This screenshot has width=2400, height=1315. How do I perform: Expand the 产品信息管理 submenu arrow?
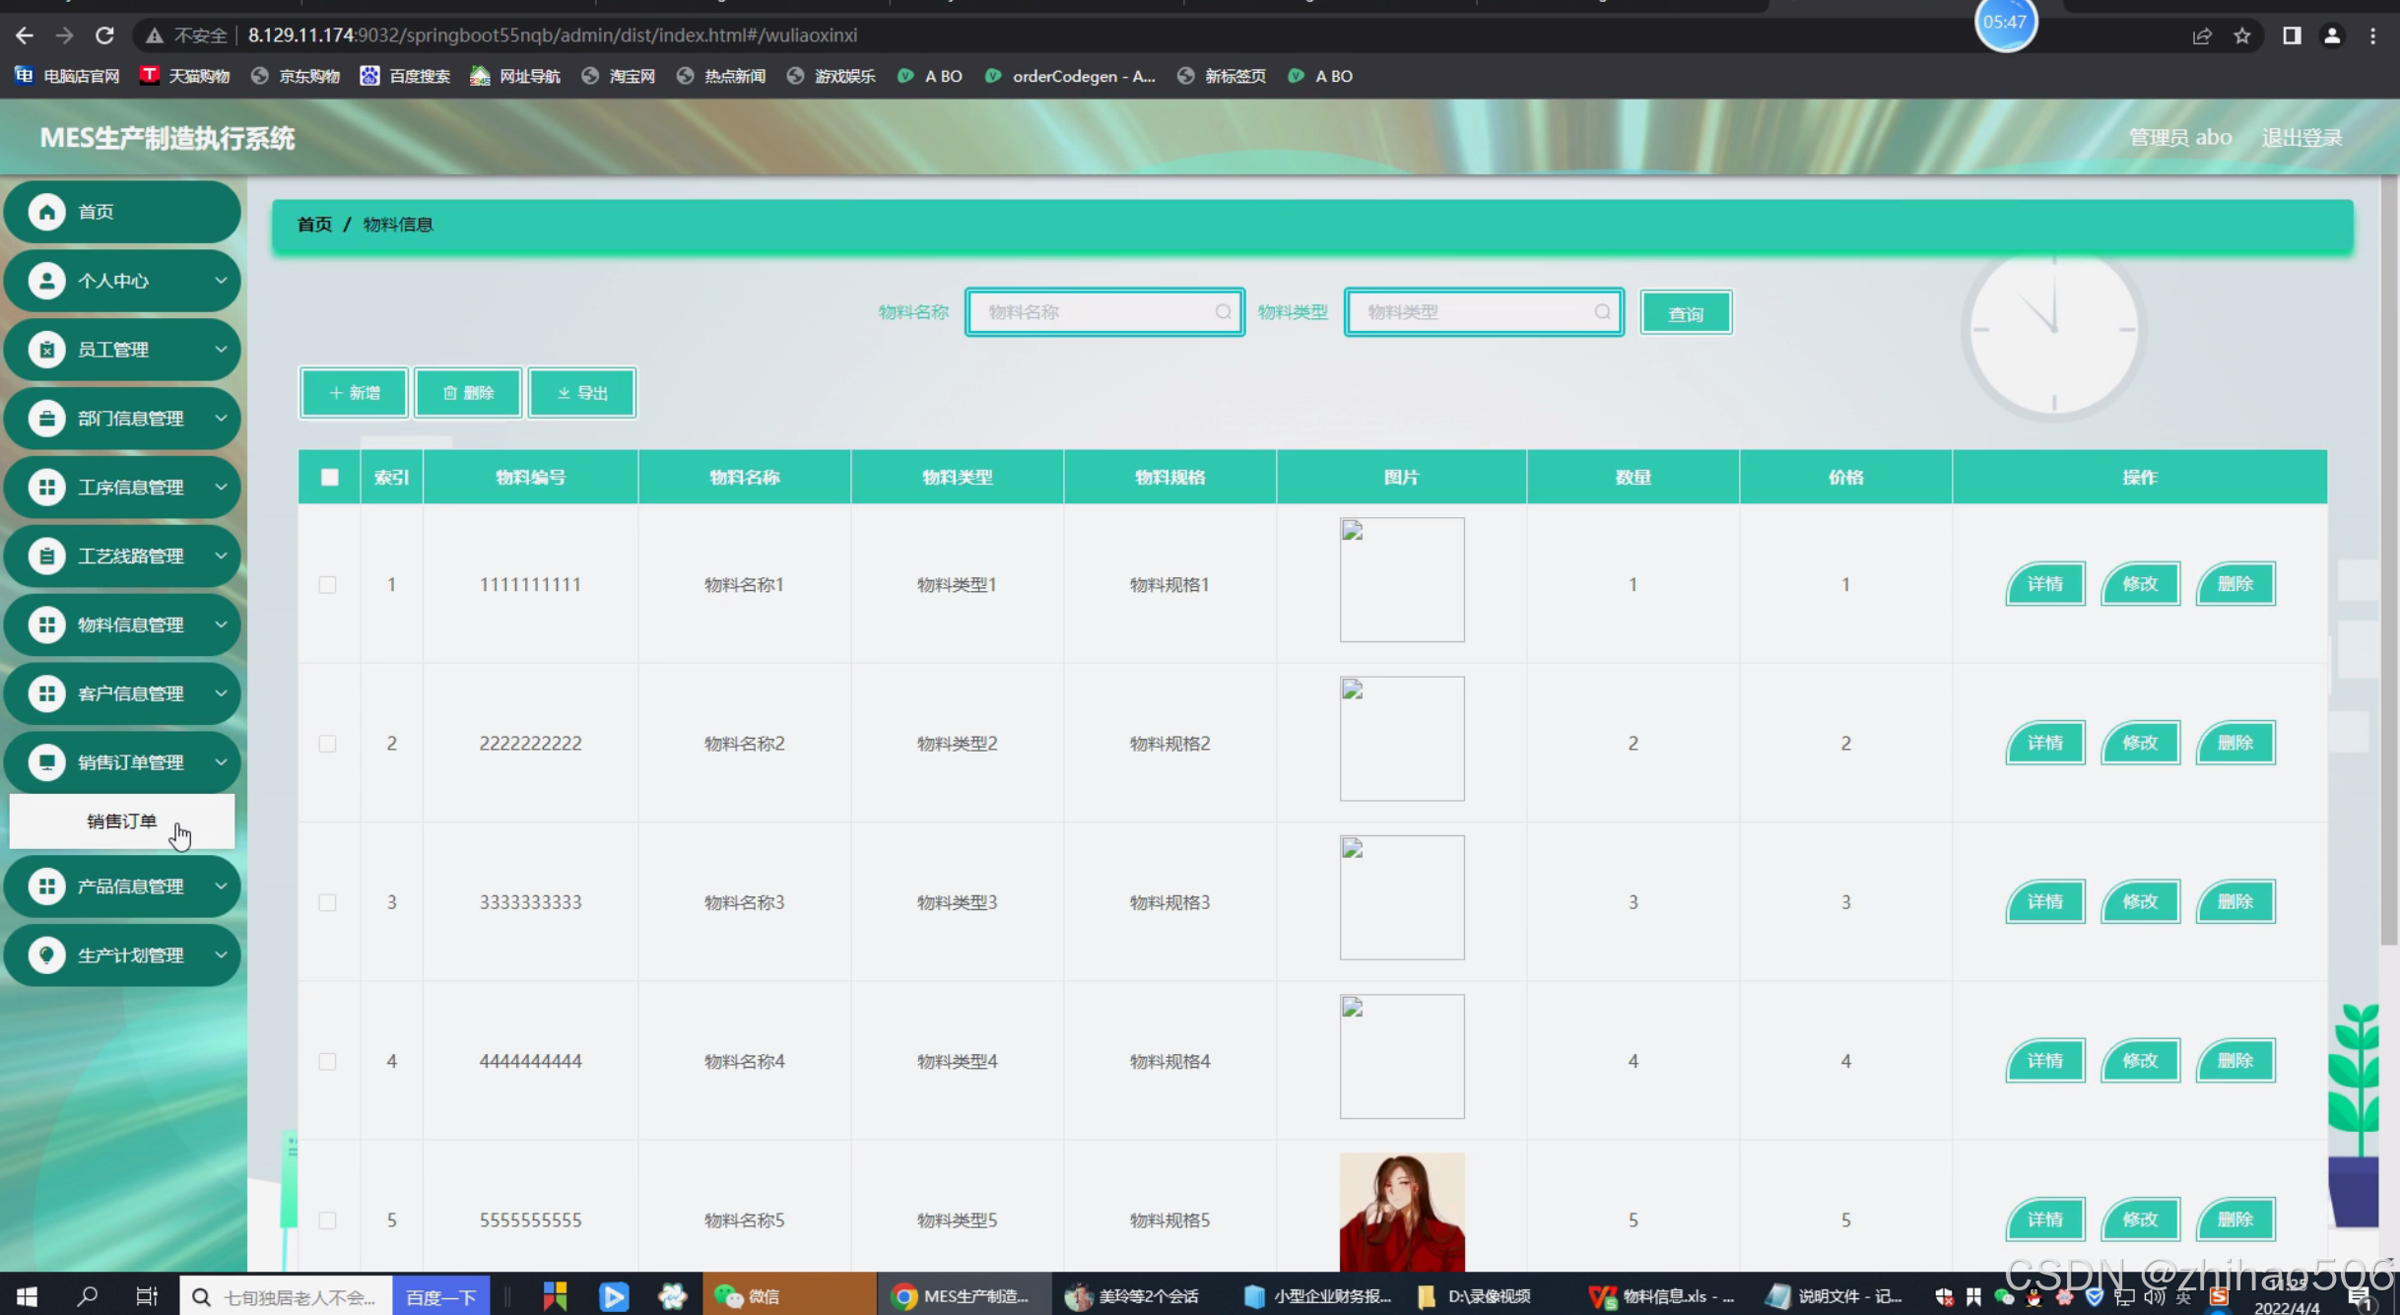[x=221, y=887]
